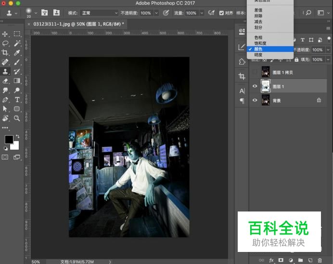Open the puzzle-piece panel icon in dock

[x=242, y=62]
